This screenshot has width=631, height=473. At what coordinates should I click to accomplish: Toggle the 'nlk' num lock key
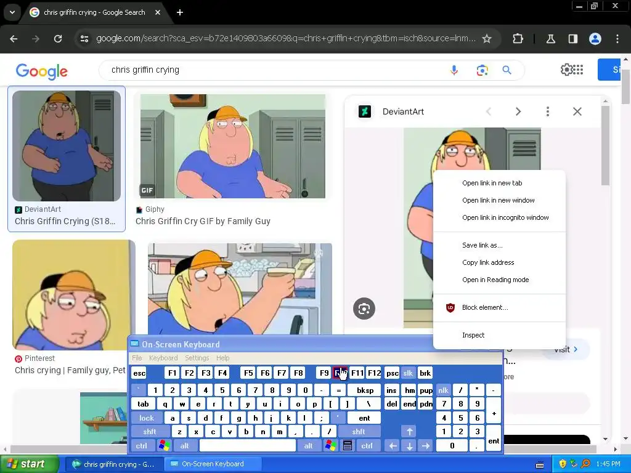[444, 390]
